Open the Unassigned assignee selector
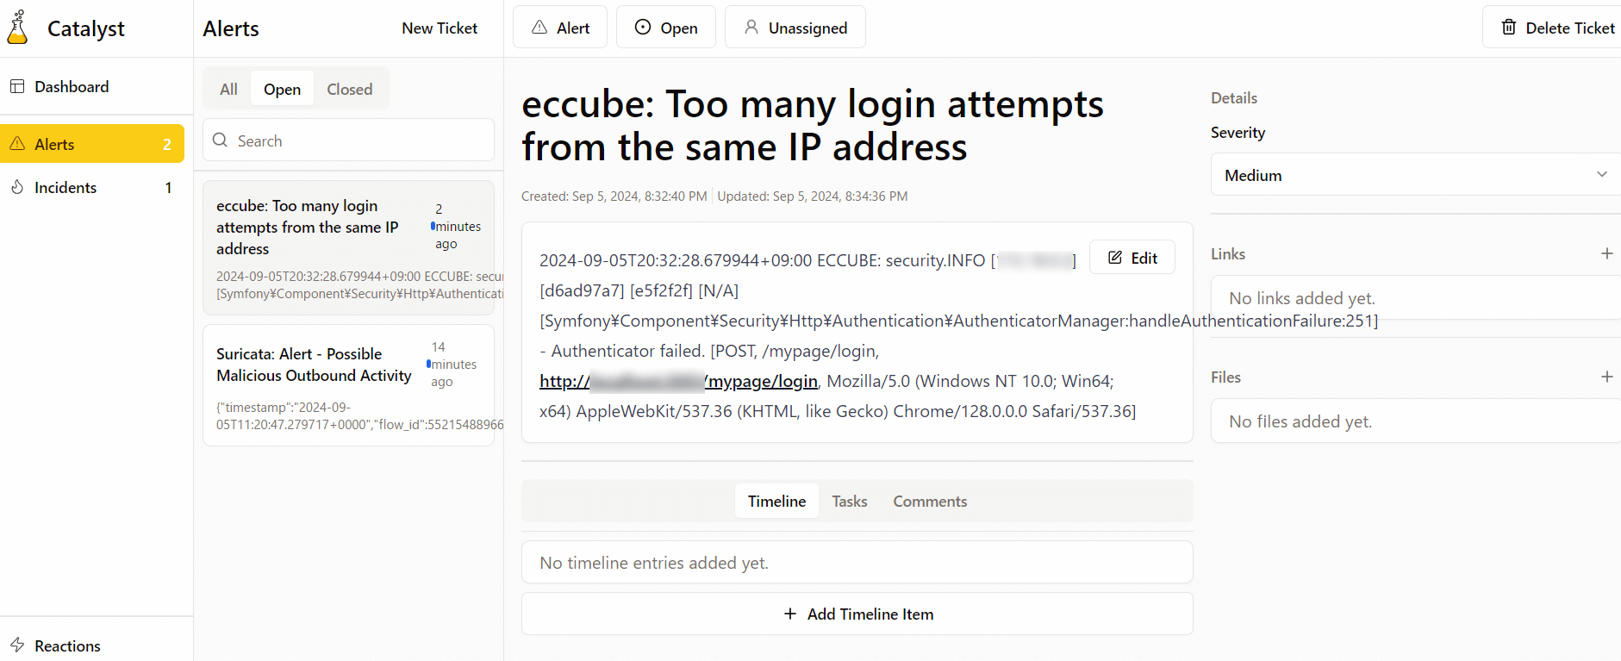Image resolution: width=1621 pixels, height=661 pixels. (795, 28)
